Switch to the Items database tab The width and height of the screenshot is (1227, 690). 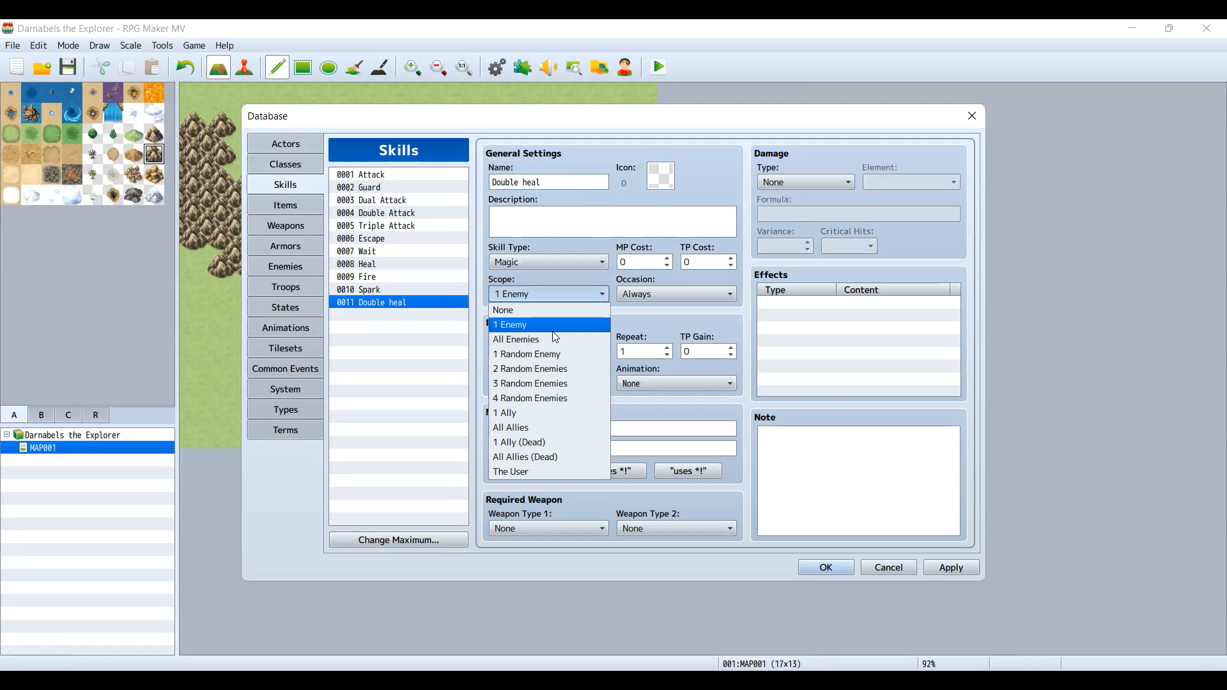click(x=285, y=205)
